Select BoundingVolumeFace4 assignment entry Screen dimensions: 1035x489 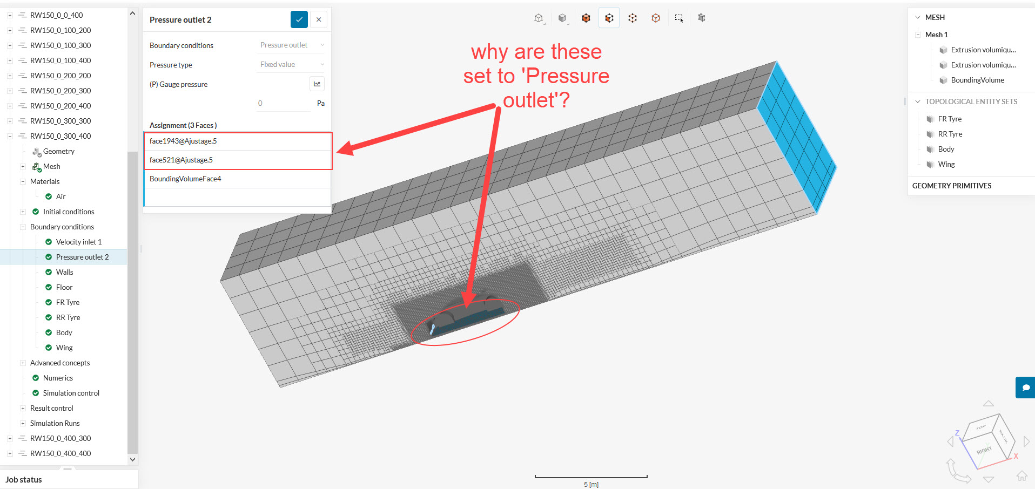tap(238, 179)
